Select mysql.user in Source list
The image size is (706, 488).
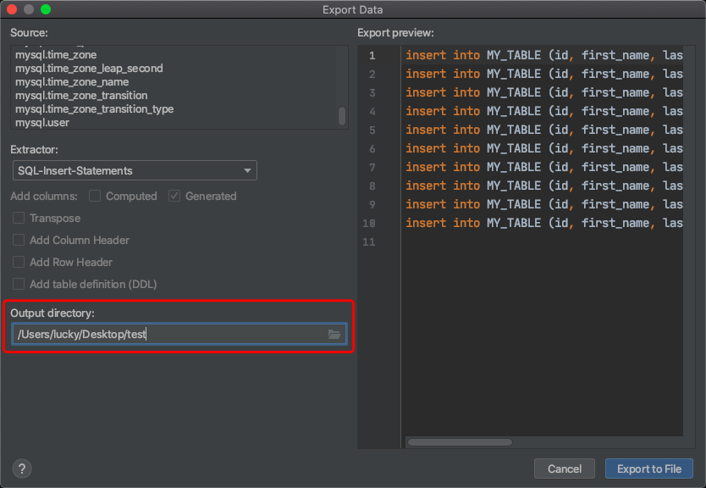(42, 123)
